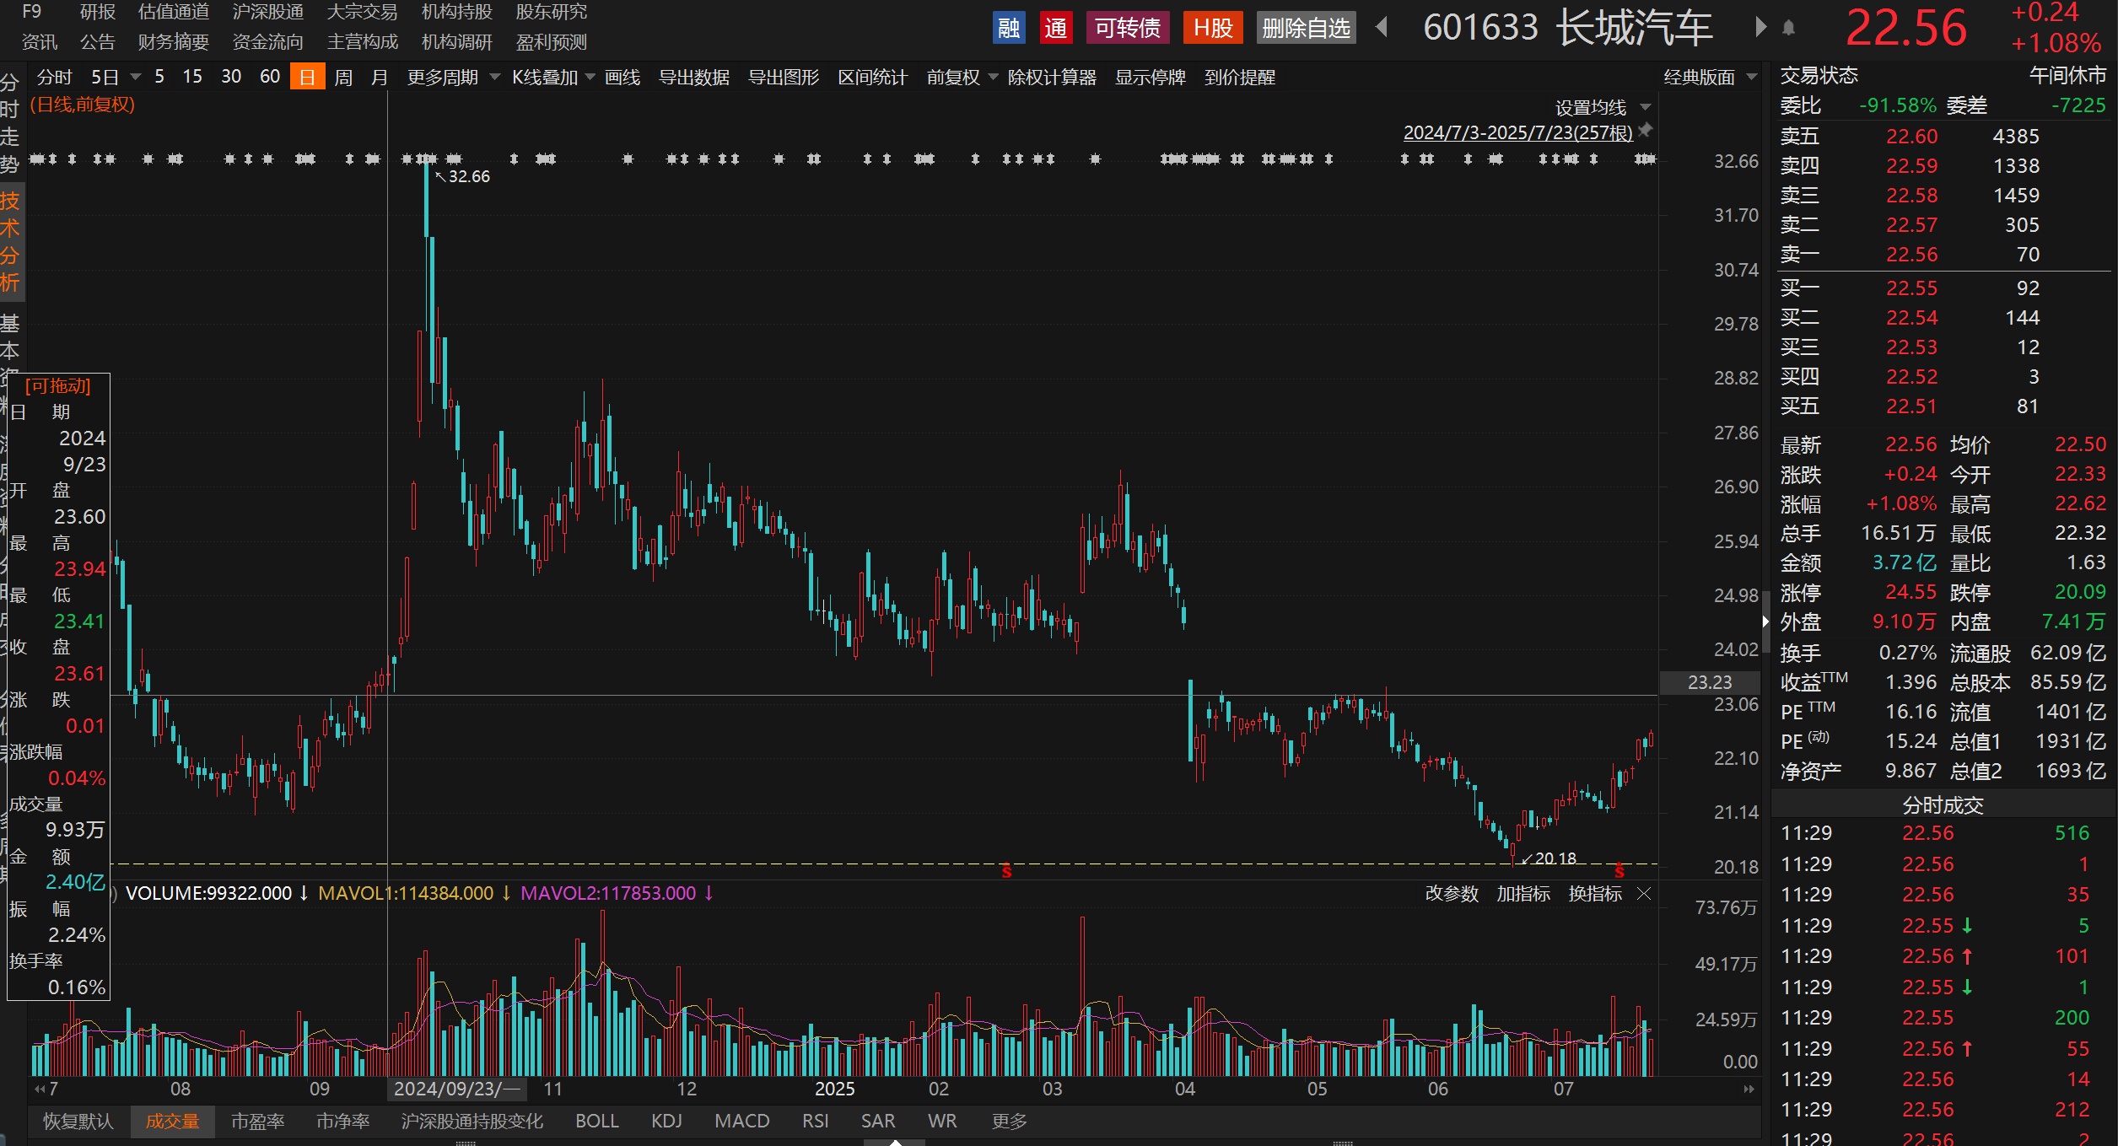Select the 技术分析 vertical side tab
The image size is (2118, 1146).
coord(10,242)
